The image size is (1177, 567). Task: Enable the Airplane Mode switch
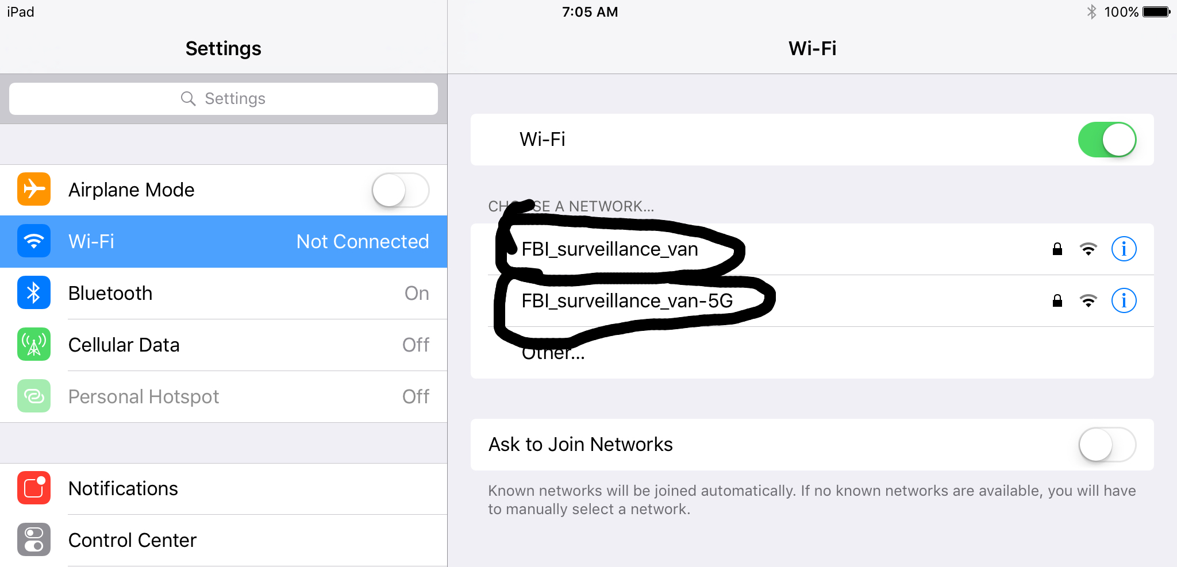point(401,190)
